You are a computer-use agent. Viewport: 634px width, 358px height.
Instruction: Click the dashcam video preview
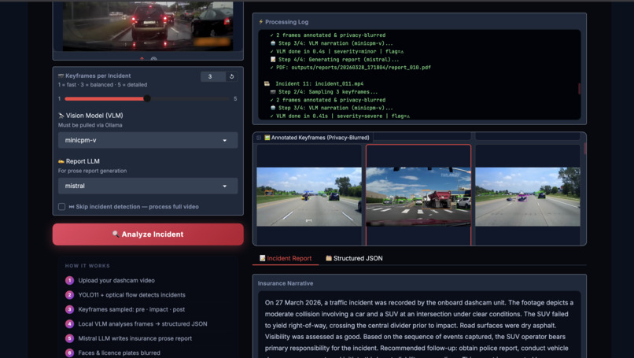point(148,26)
